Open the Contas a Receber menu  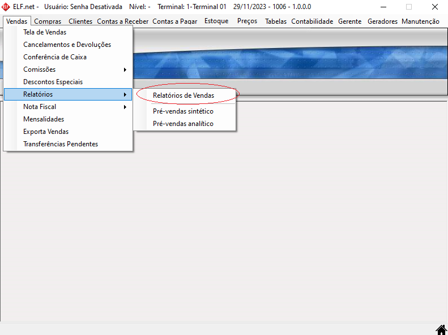[122, 21]
